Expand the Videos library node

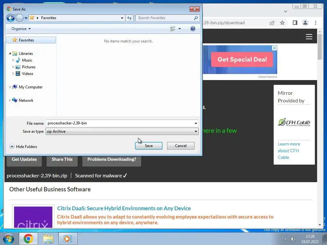13,74
